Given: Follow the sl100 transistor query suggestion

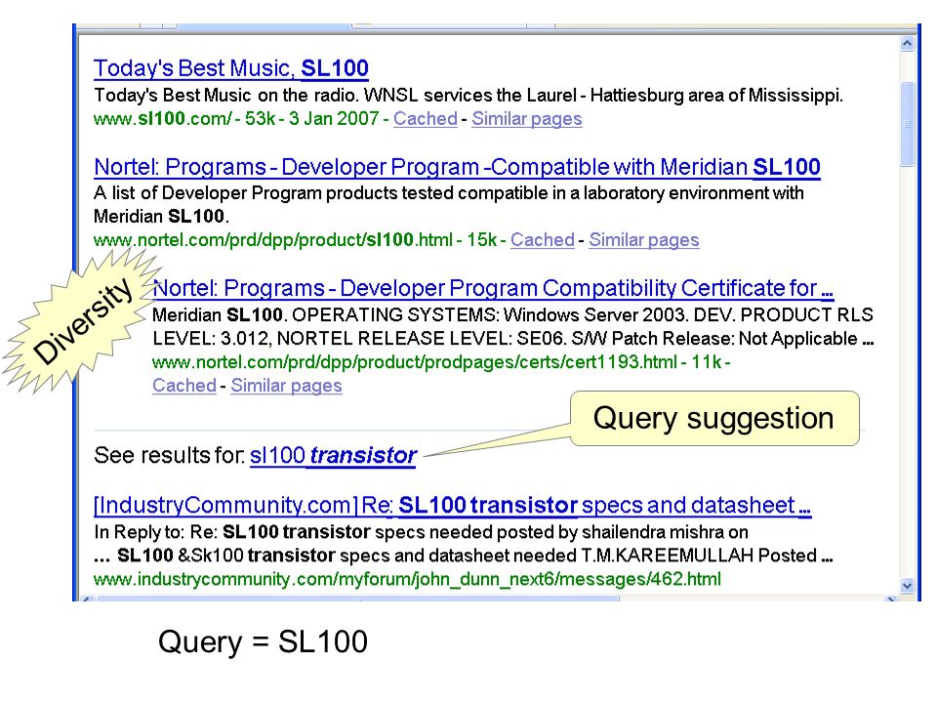Looking at the screenshot, I should click(333, 456).
